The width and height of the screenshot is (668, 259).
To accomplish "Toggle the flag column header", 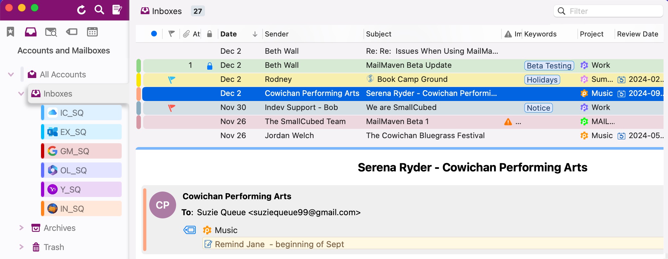I will click(172, 34).
